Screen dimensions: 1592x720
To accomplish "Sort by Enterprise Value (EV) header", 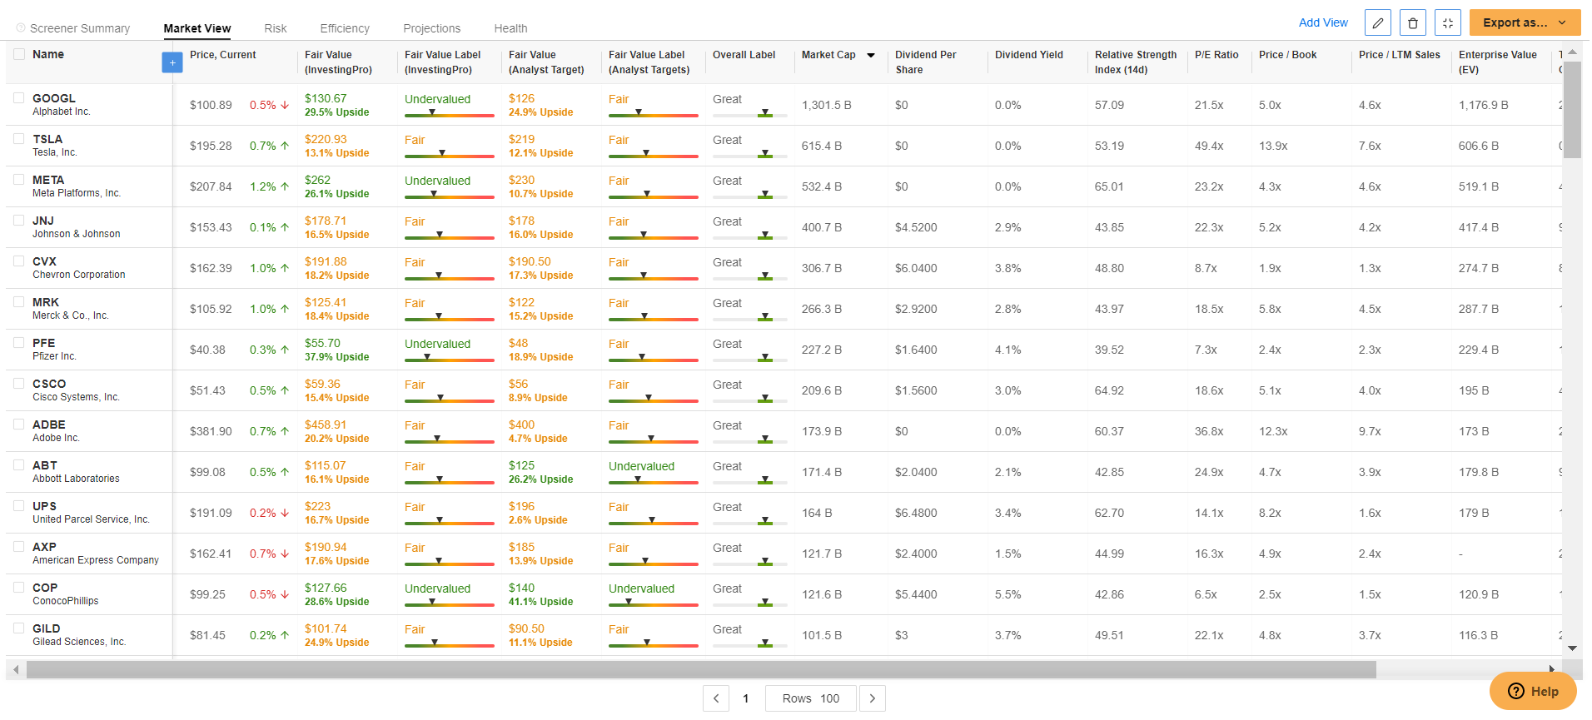I will pos(1497,62).
